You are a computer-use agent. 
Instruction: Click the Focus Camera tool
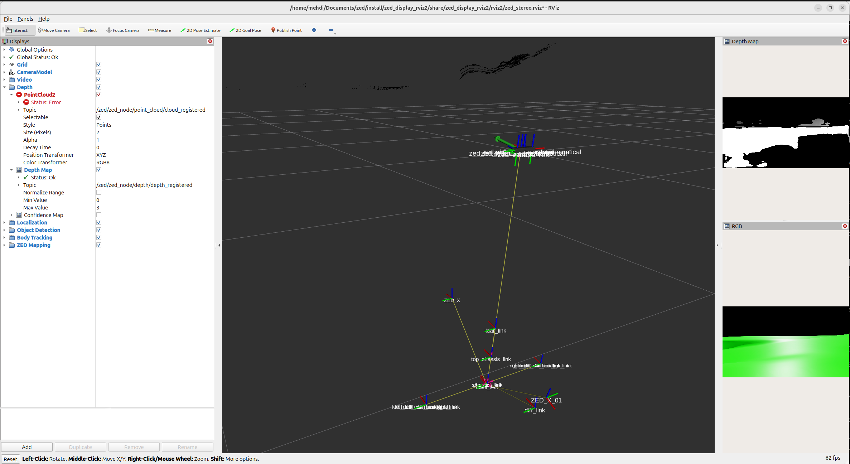[x=123, y=30]
